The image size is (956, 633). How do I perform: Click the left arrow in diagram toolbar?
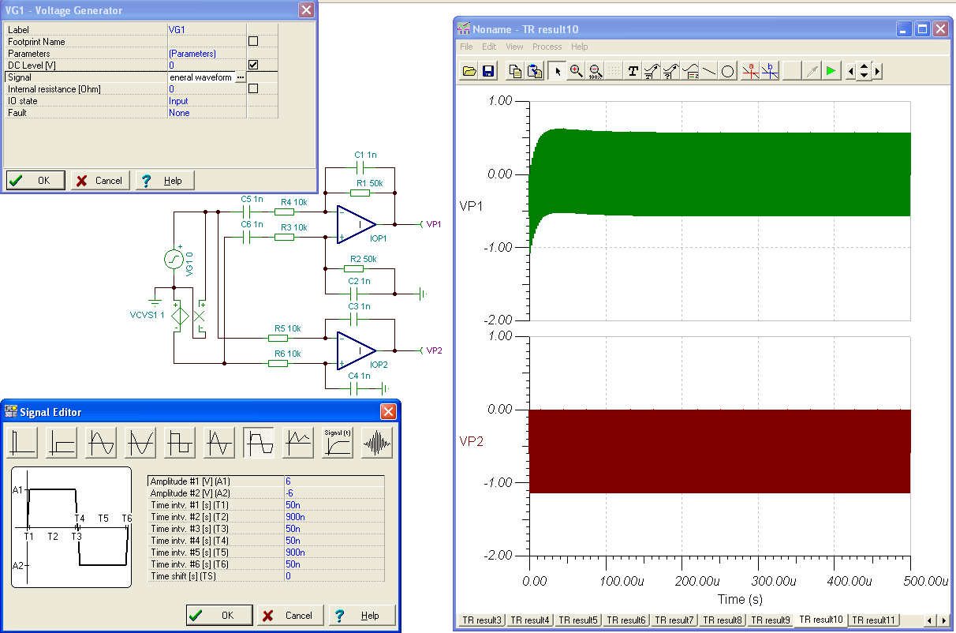[850, 71]
